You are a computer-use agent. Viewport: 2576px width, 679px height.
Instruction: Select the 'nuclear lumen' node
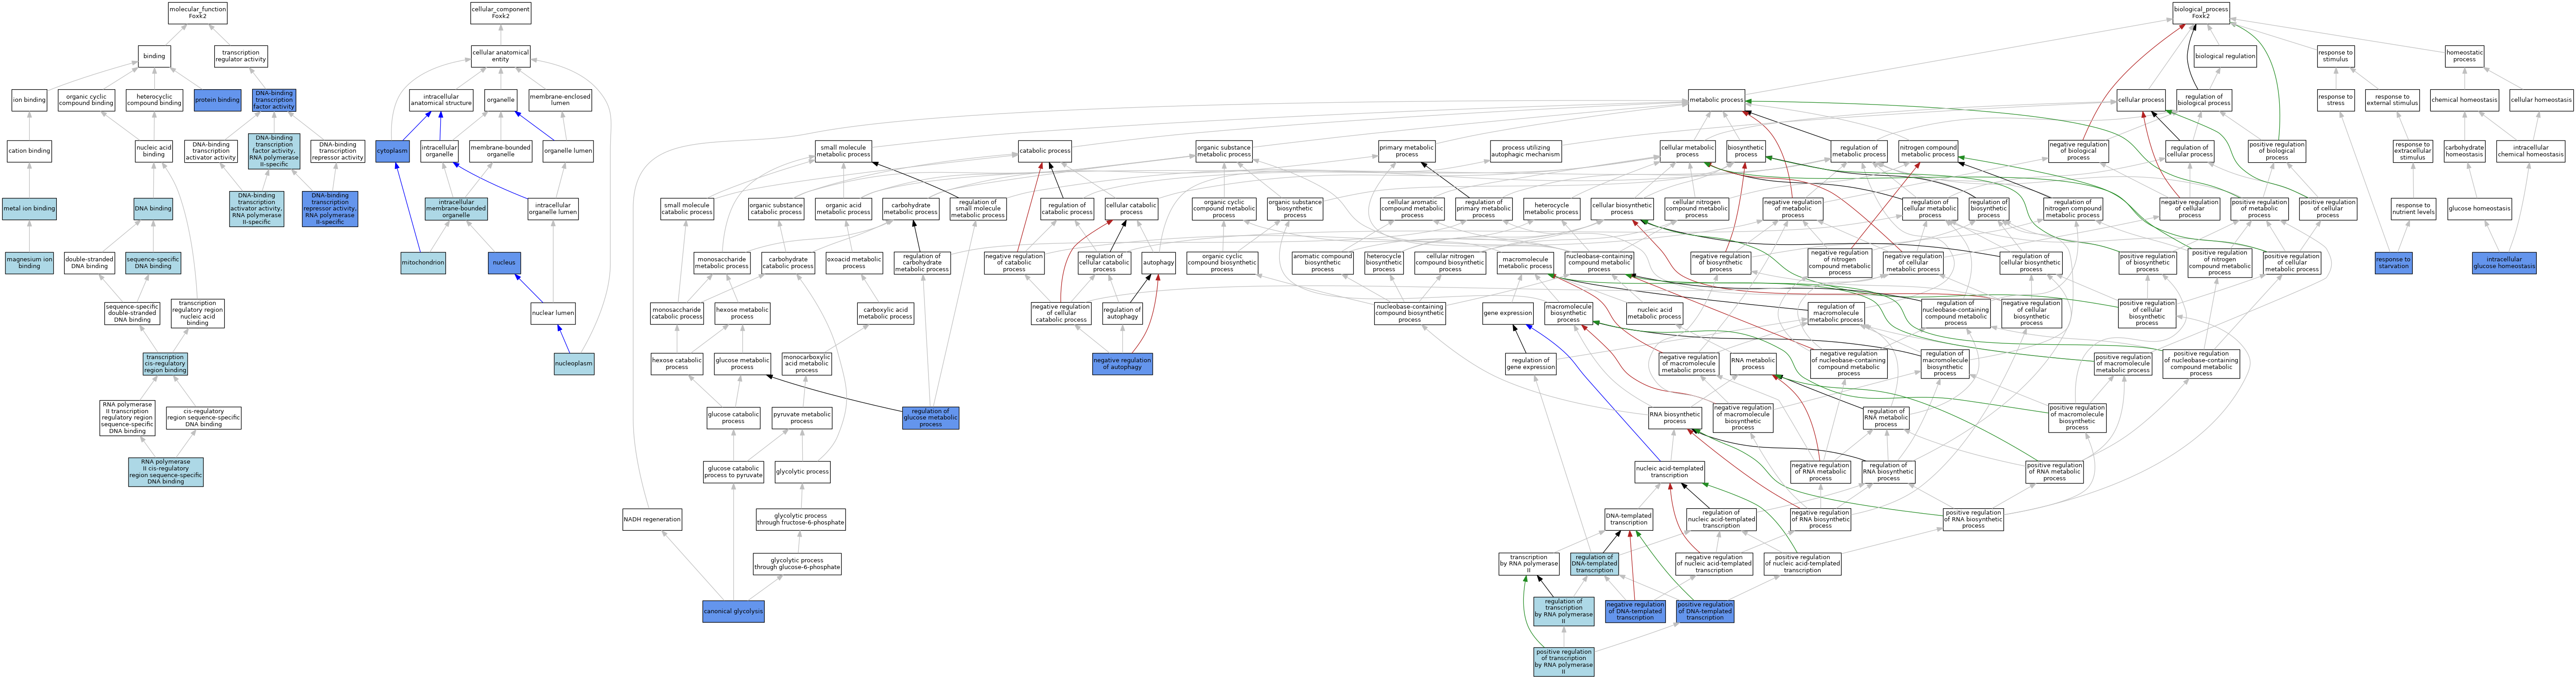(553, 313)
